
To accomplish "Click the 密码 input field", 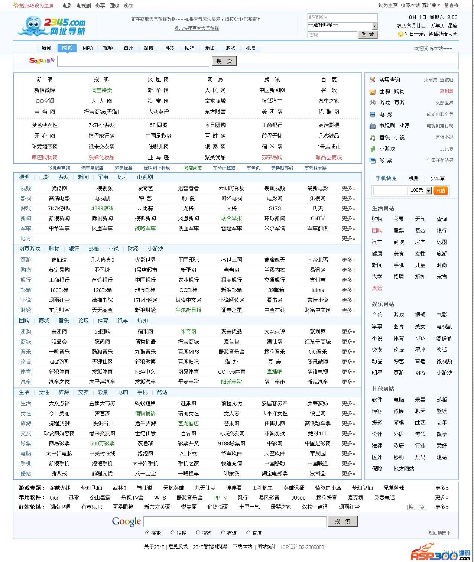I will point(332,35).
